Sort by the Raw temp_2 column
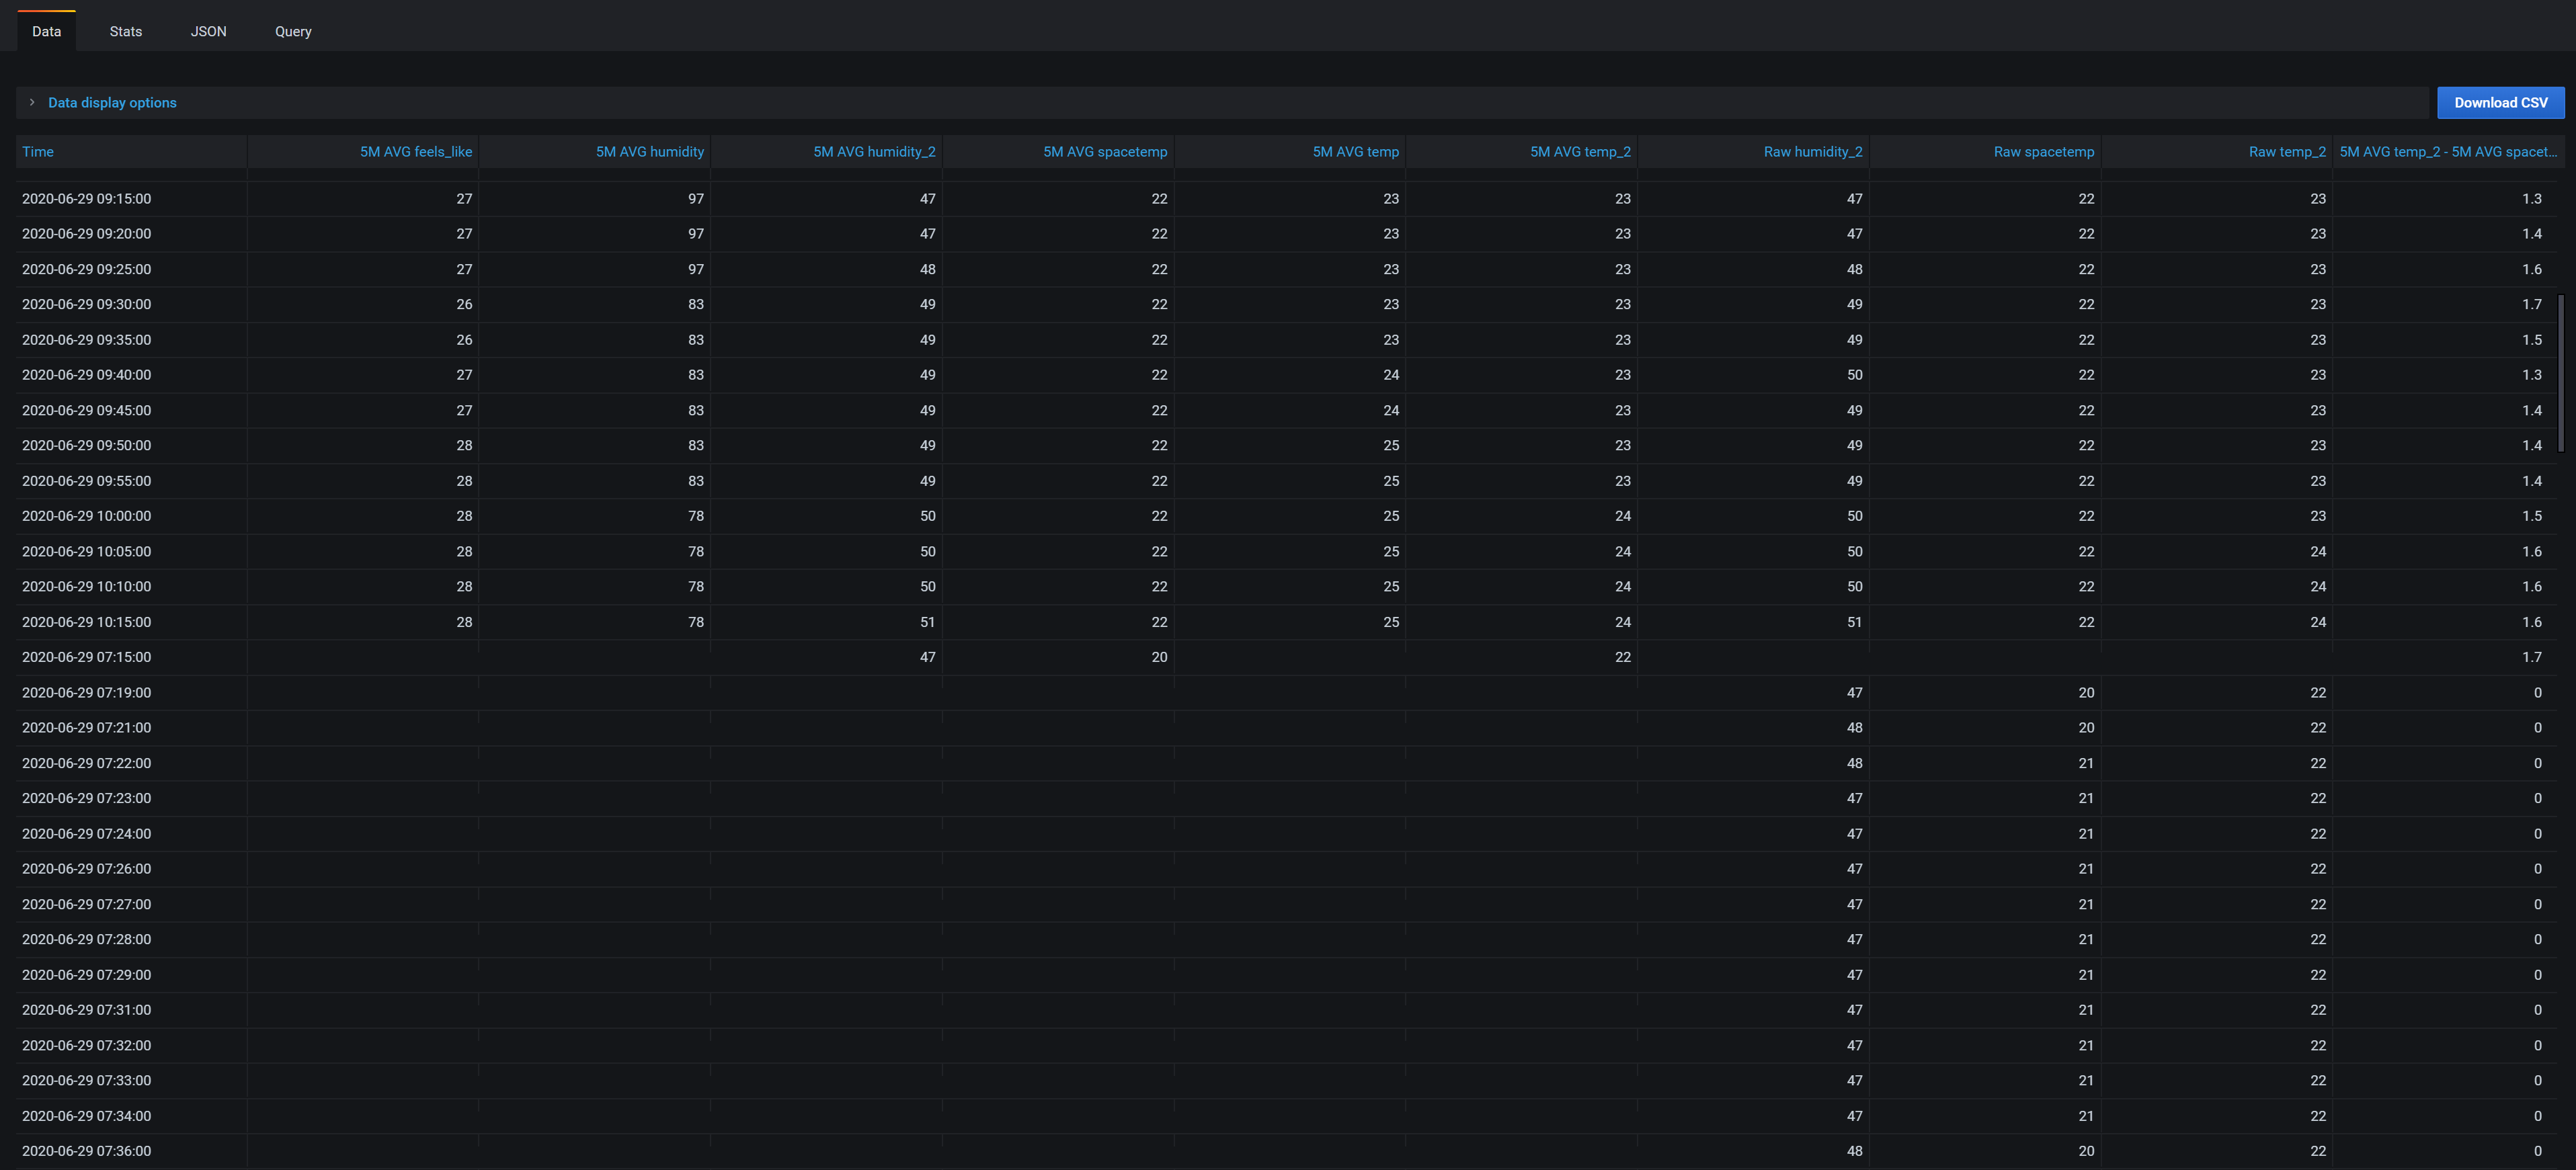Image resolution: width=2576 pixels, height=1170 pixels. pyautogui.click(x=2286, y=151)
